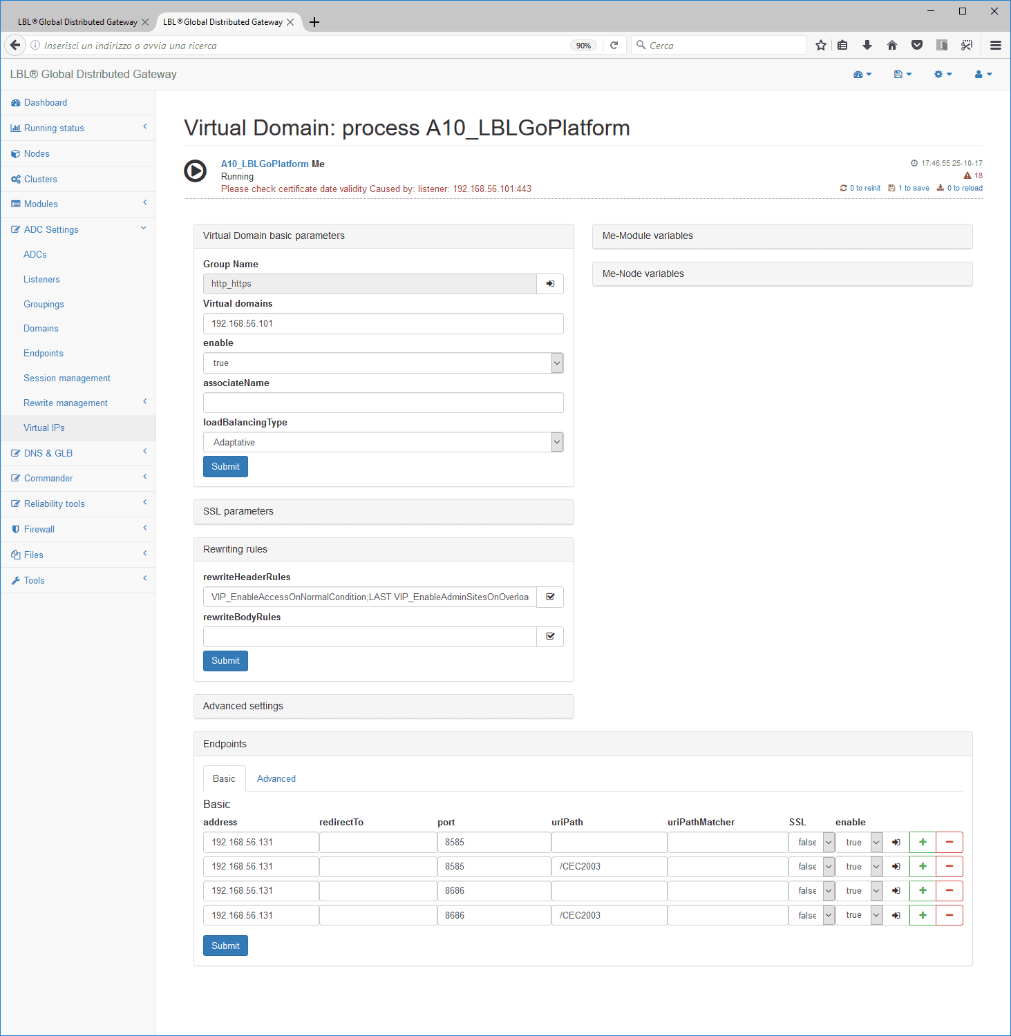
Task: Open go-to arrow for 8585 /CEC2003 endpoint
Action: coord(896,866)
